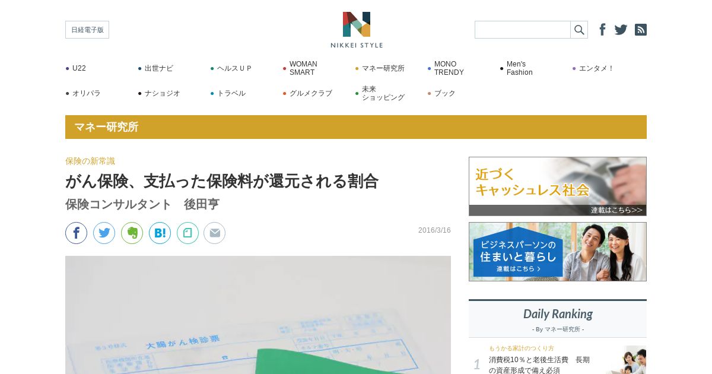The width and height of the screenshot is (712, 374).
Task: Go to WOMAN SMART section
Action: point(303,68)
